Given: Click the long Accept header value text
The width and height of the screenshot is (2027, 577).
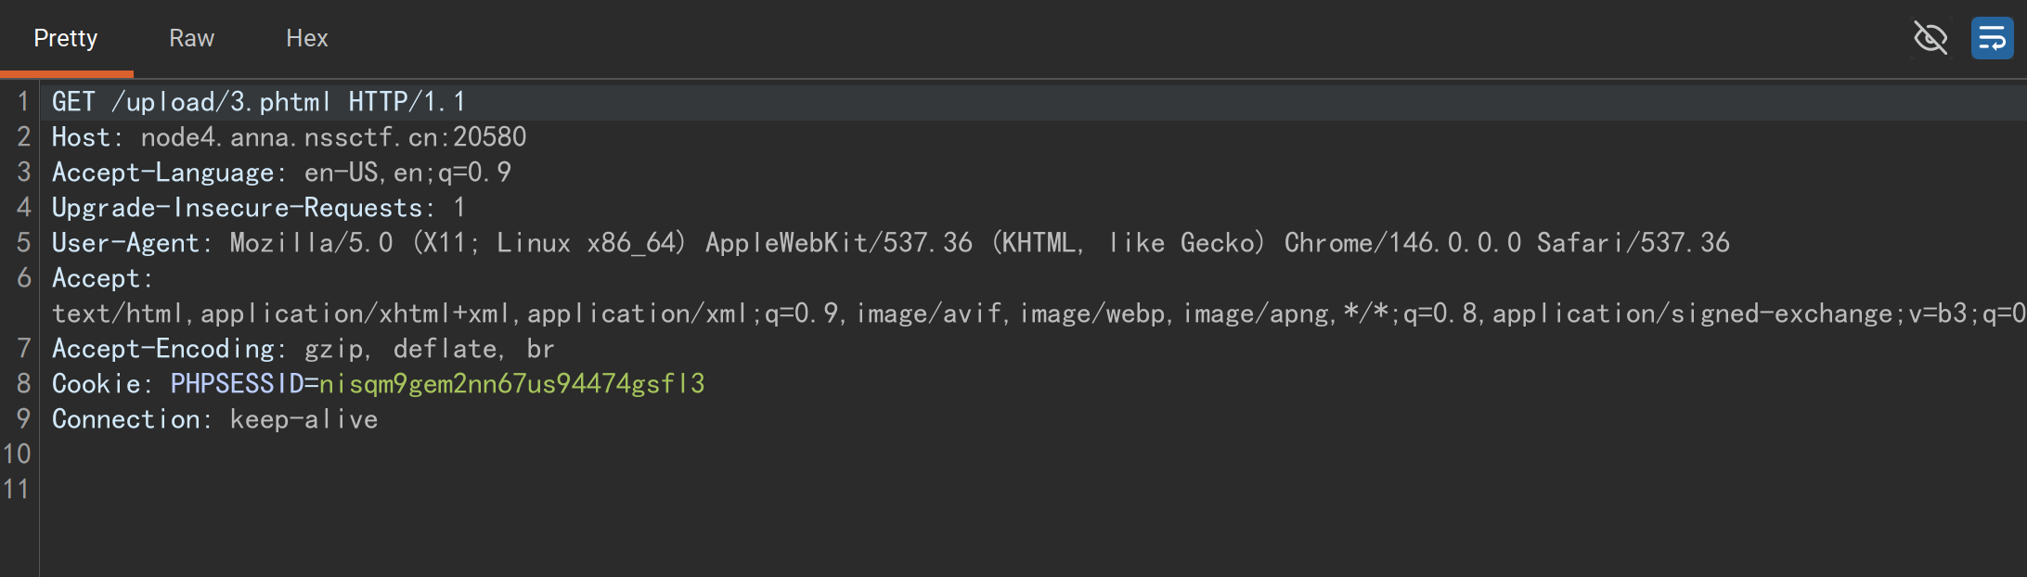Looking at the screenshot, I should (x=1039, y=314).
